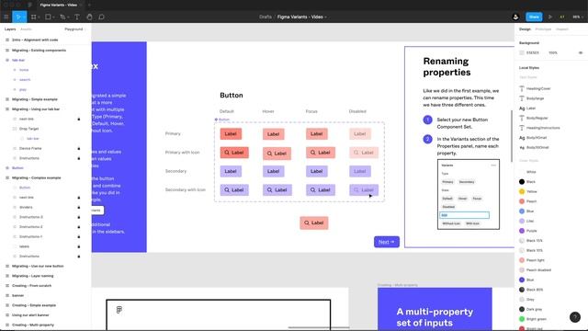Toggle lock on Device Frame layer
588x331 pixels.
[x=79, y=148]
